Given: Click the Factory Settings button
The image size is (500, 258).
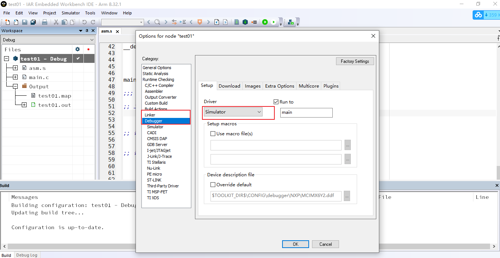Looking at the screenshot, I should point(355,61).
